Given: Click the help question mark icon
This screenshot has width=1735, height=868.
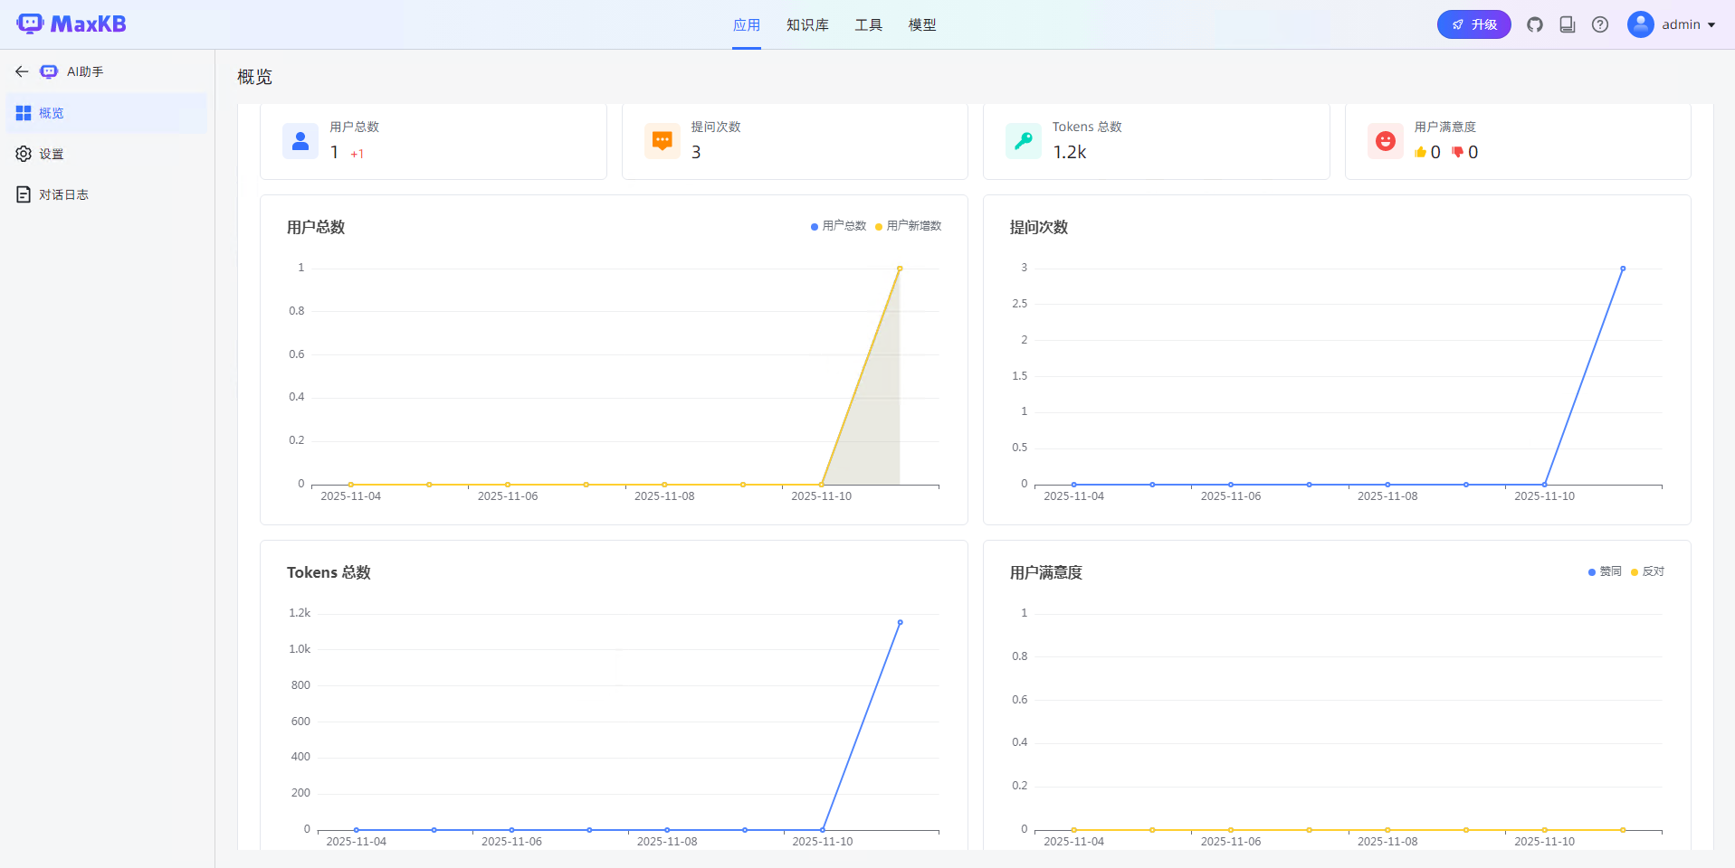Looking at the screenshot, I should click(x=1600, y=24).
